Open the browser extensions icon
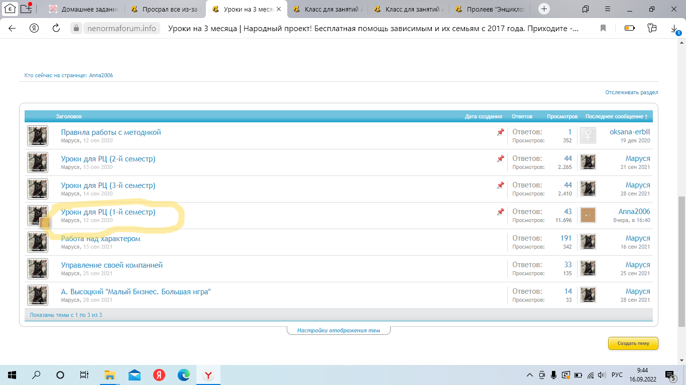 (652, 29)
